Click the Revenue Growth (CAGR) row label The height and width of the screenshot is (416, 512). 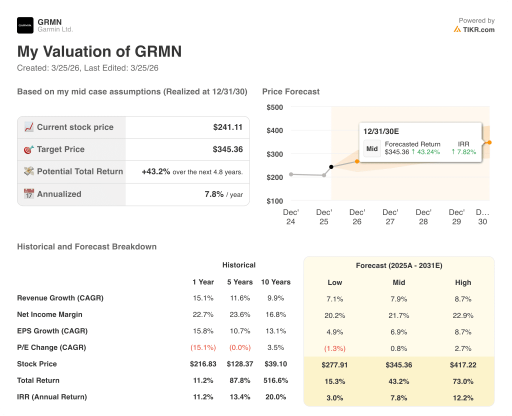(x=59, y=298)
